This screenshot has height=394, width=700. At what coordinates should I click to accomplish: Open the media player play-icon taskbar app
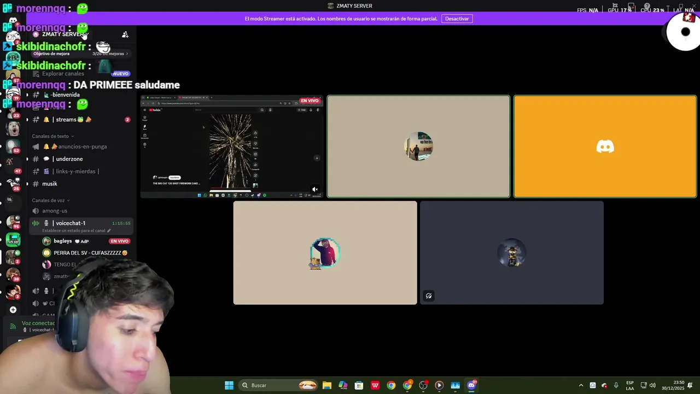pos(439,385)
